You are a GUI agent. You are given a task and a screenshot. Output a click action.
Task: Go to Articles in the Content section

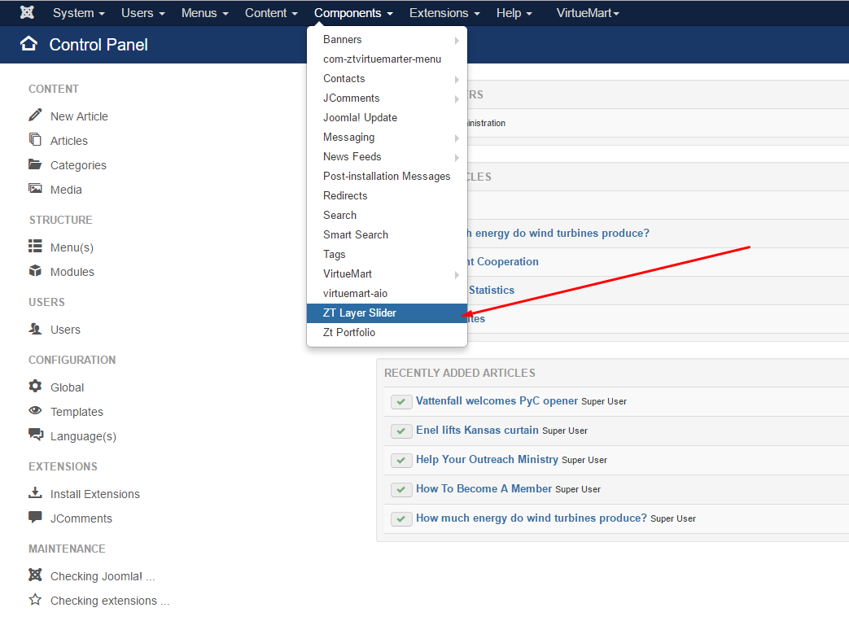[68, 141]
